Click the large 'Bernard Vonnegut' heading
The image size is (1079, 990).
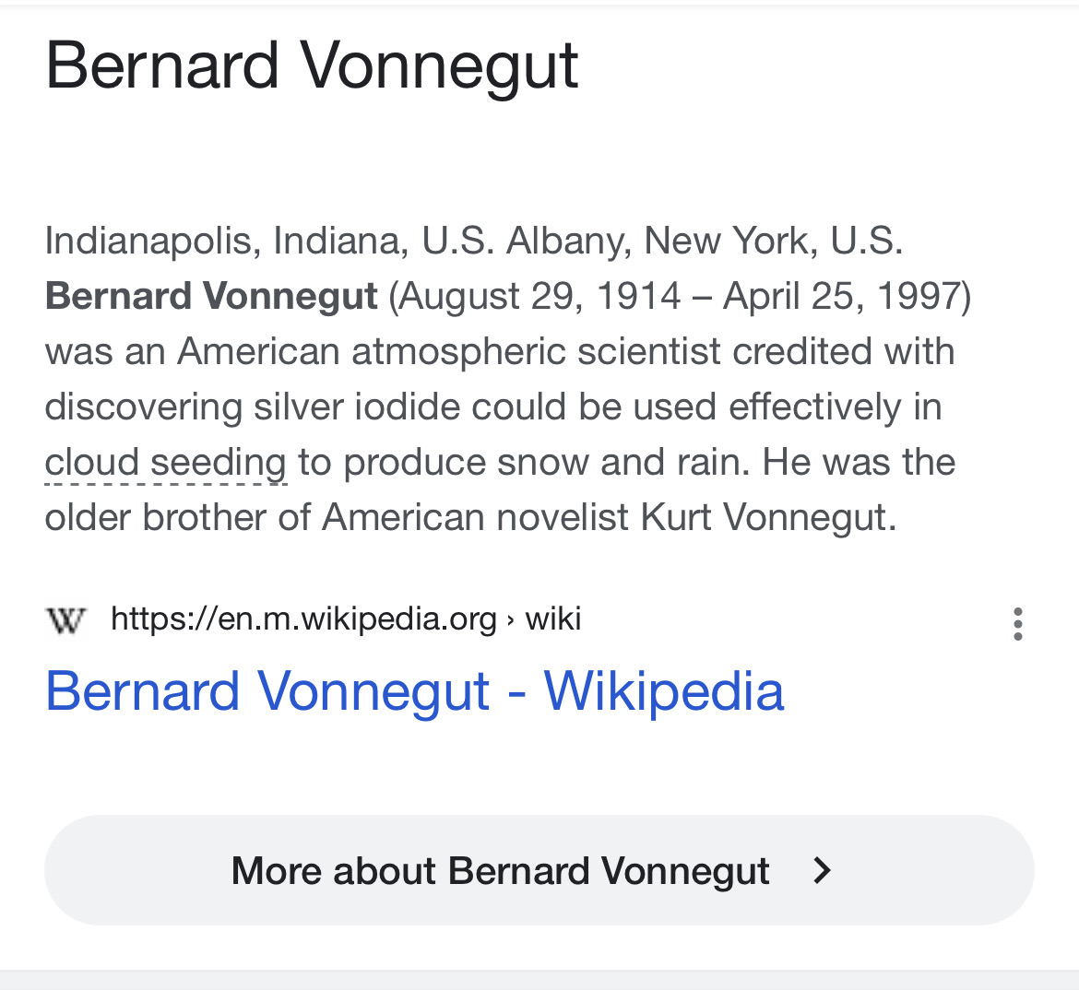[x=312, y=66]
